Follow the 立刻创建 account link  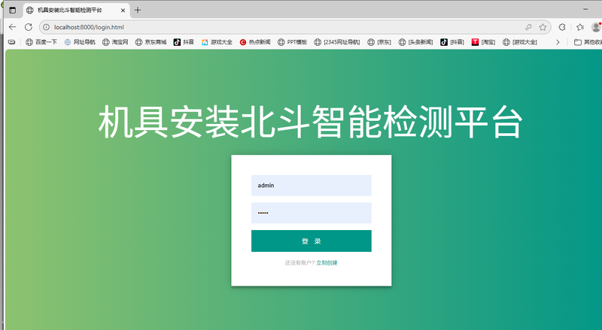click(327, 263)
